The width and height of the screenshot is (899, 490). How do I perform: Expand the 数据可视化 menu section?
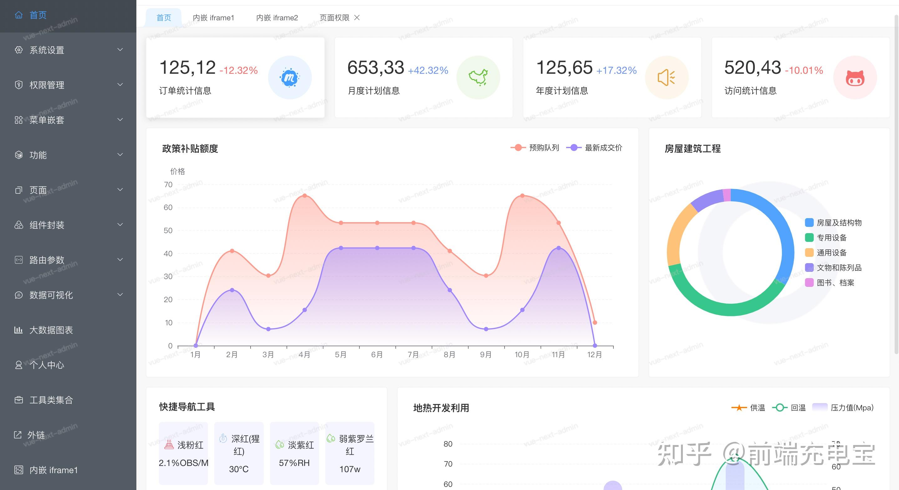pyautogui.click(x=51, y=295)
